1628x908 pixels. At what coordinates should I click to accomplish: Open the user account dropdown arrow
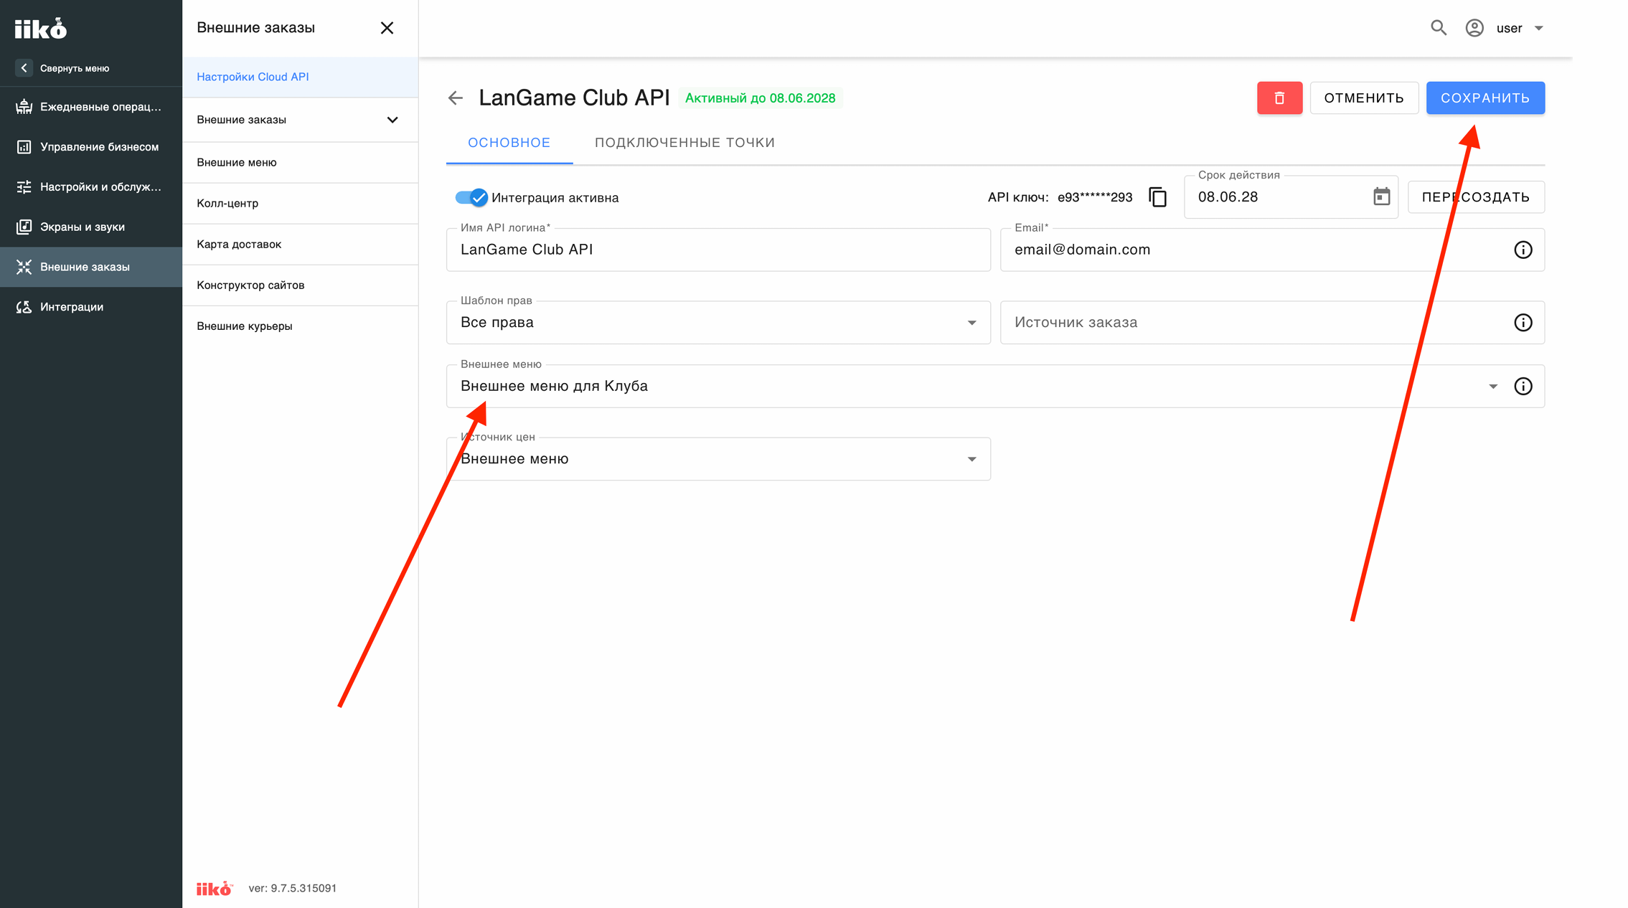pyautogui.click(x=1539, y=29)
